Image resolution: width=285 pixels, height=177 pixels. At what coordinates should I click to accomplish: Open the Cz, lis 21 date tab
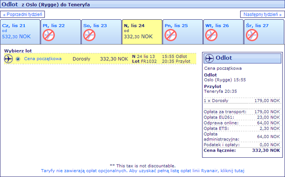pyautogui.click(x=20, y=32)
